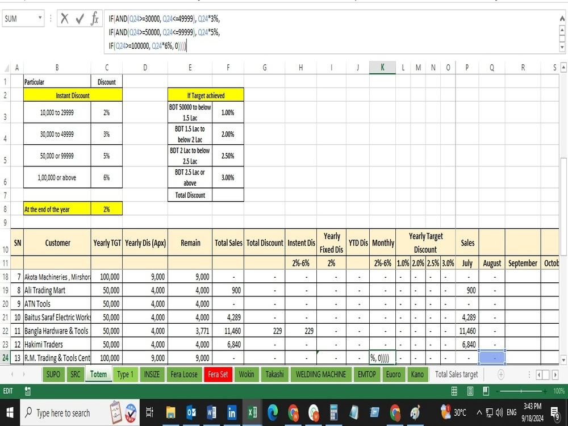568x426 pixels.
Task: Open Word from the taskbar
Action: (211, 412)
